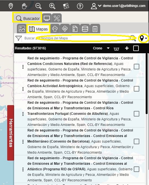The height and width of the screenshot is (185, 149).
Task: Open options menu for Convenio de Barcelona result
Action: click(x=23, y=141)
